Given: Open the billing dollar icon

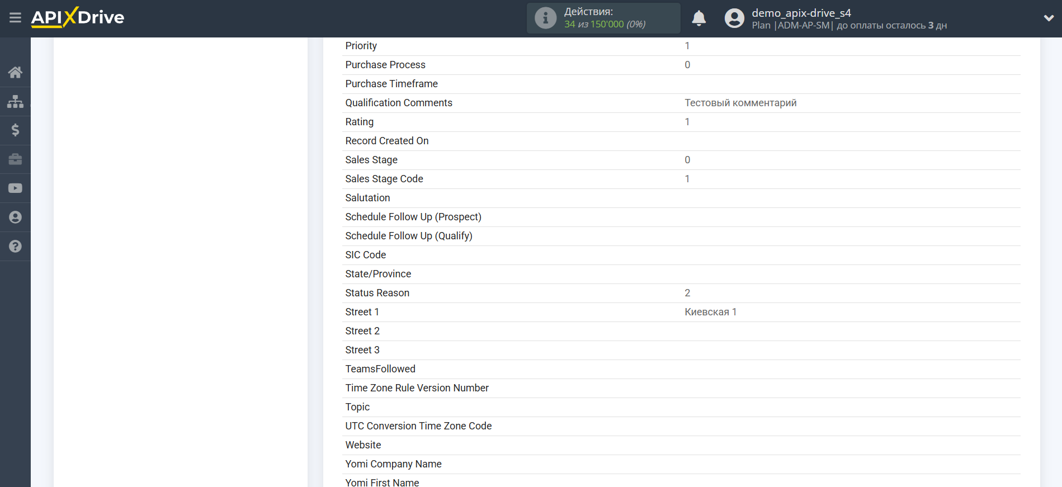Looking at the screenshot, I should pyautogui.click(x=15, y=130).
